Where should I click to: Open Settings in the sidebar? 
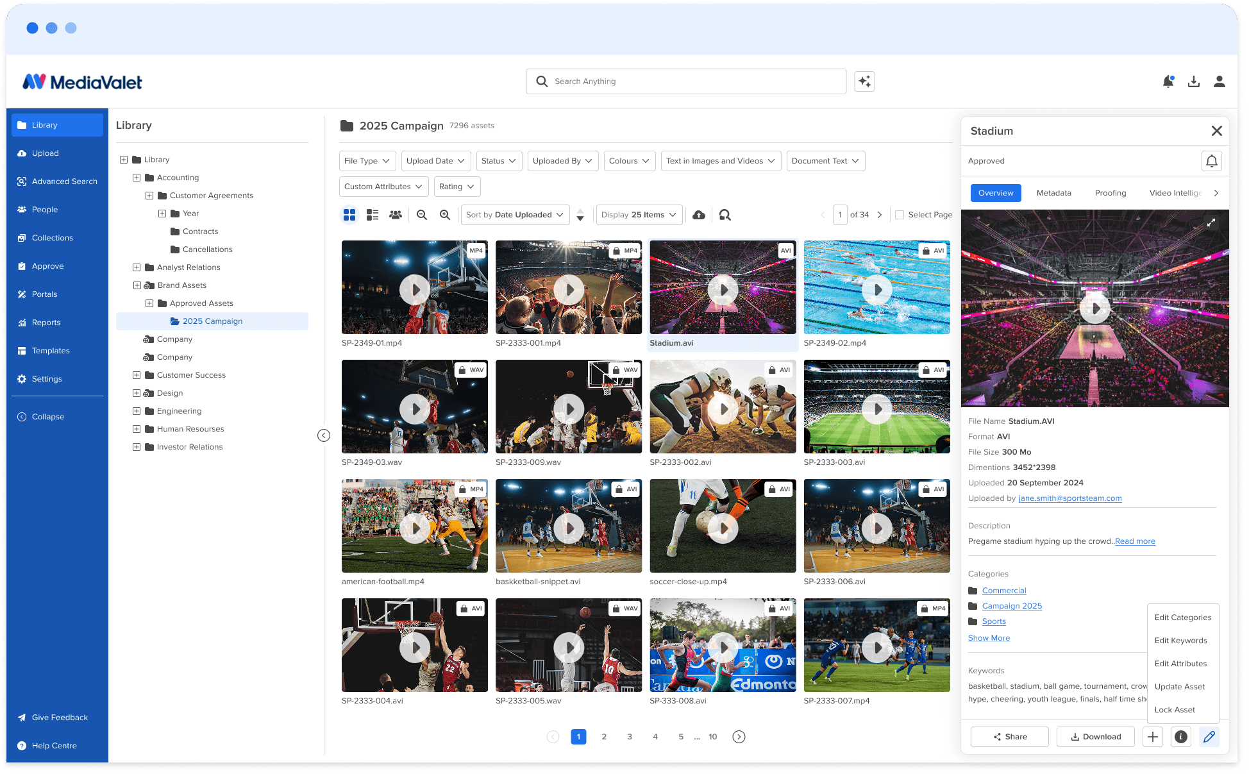pyautogui.click(x=57, y=379)
